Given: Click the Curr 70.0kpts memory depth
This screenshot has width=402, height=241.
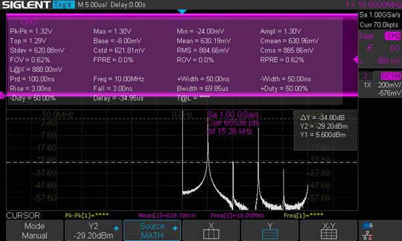Looking at the screenshot, I should pyautogui.click(x=379, y=25).
